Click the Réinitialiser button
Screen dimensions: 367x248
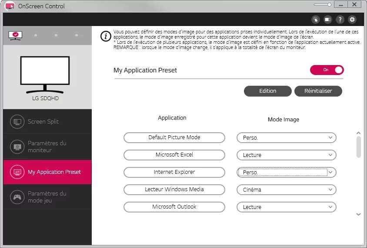click(318, 91)
